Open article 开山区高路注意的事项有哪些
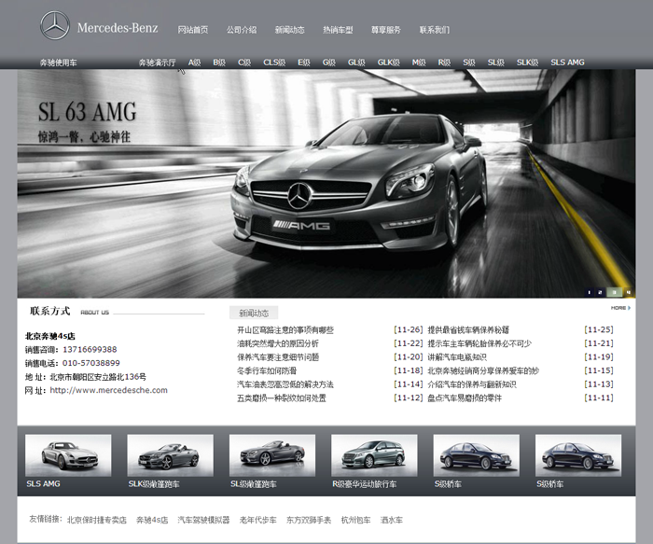The width and height of the screenshot is (653, 544). [x=285, y=329]
